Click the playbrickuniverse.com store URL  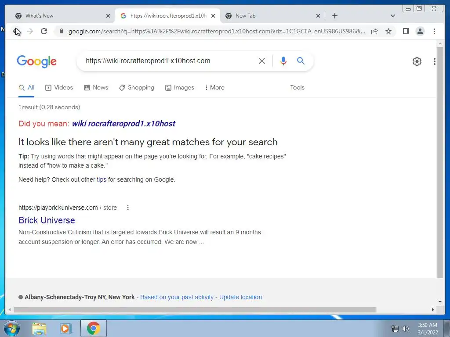67,208
